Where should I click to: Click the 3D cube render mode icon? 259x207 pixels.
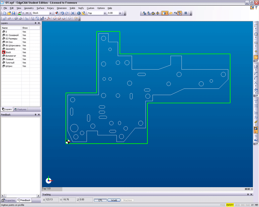(164, 13)
